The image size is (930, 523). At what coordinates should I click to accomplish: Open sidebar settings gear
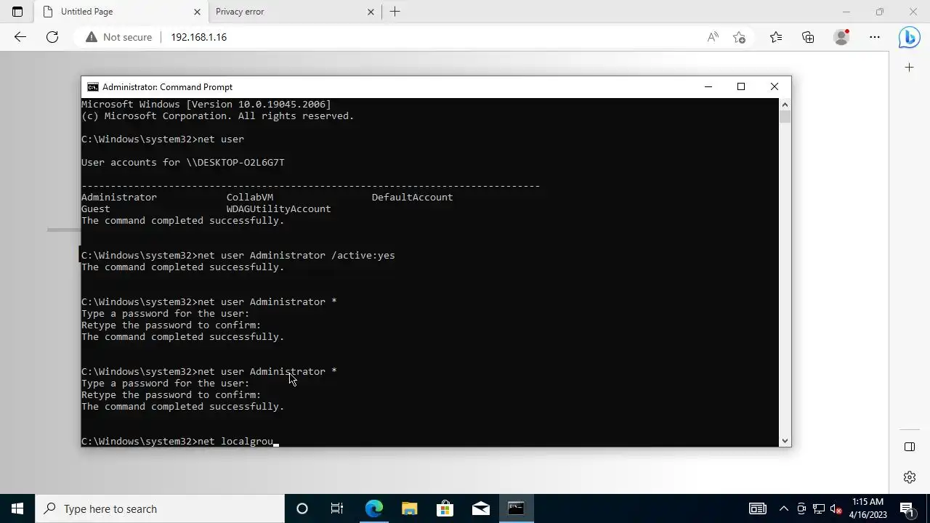910,477
